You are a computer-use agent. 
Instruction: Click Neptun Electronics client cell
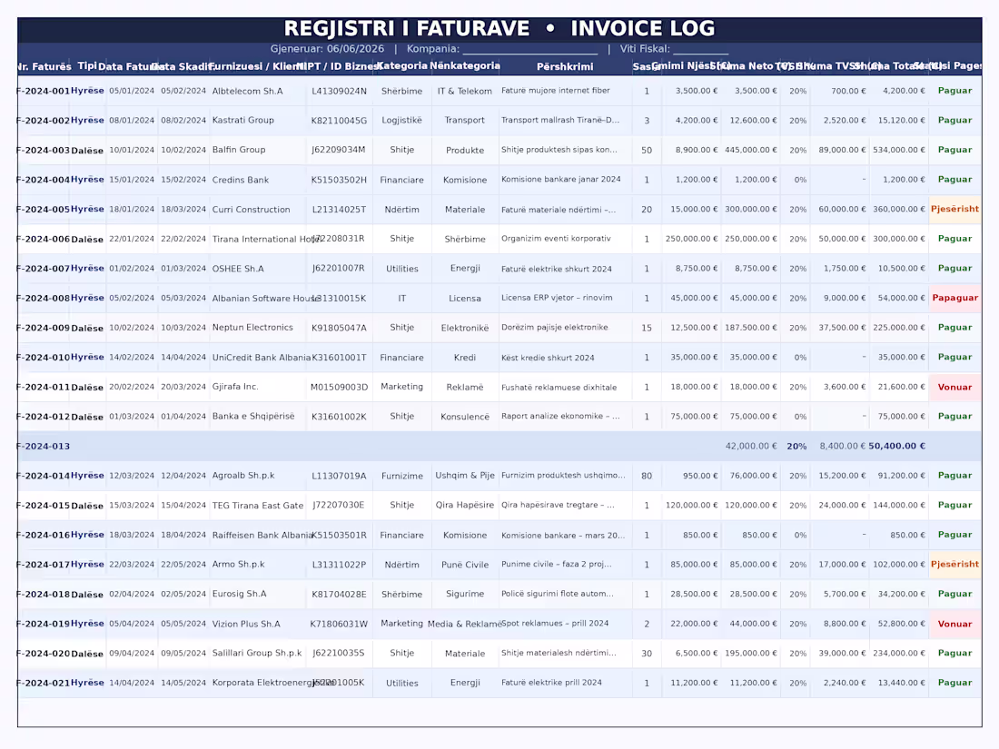253,328
